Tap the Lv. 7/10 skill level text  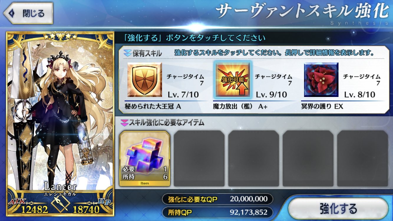pos(183,95)
